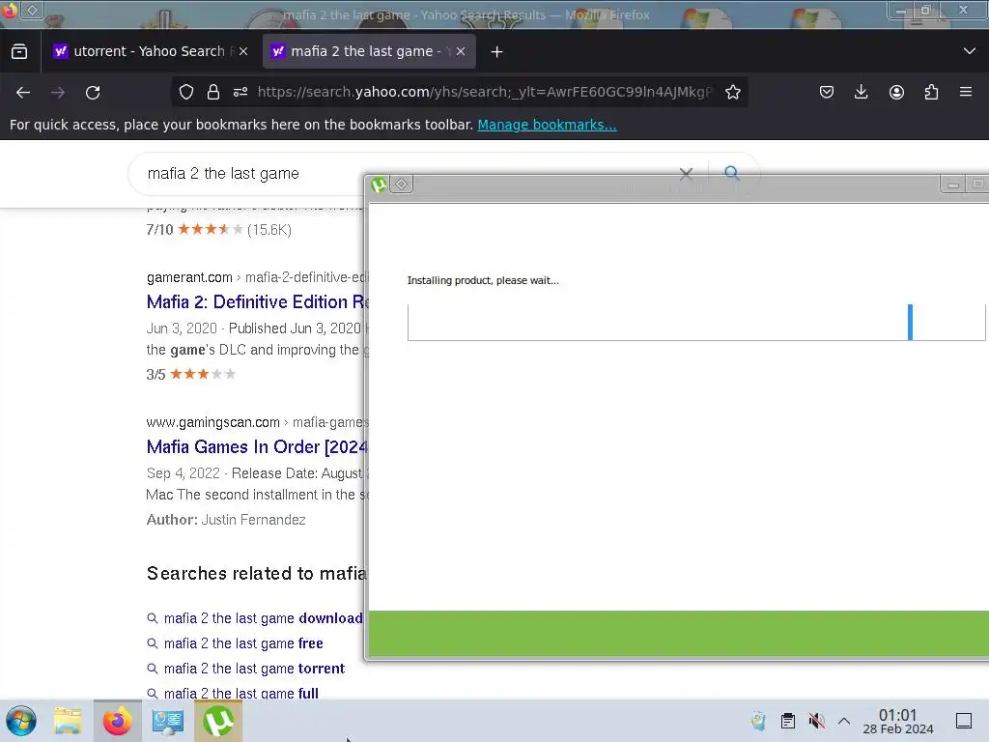
Task: Click the uTorrent installer title bar icon
Action: point(379,185)
